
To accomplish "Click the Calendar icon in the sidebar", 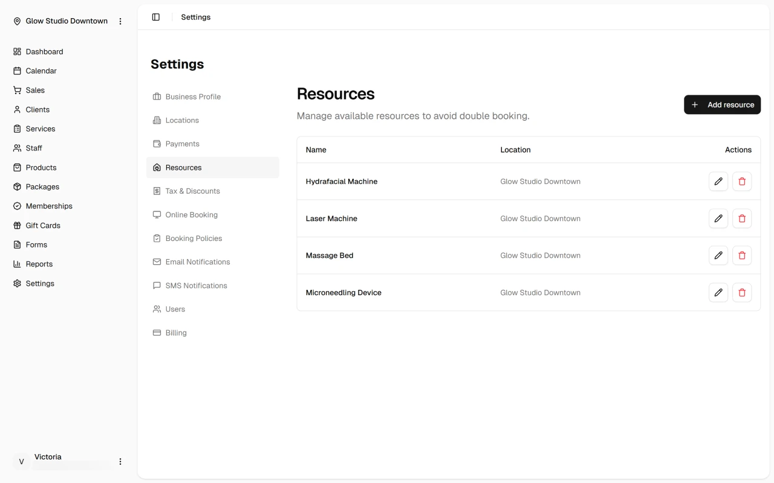I will (x=17, y=71).
